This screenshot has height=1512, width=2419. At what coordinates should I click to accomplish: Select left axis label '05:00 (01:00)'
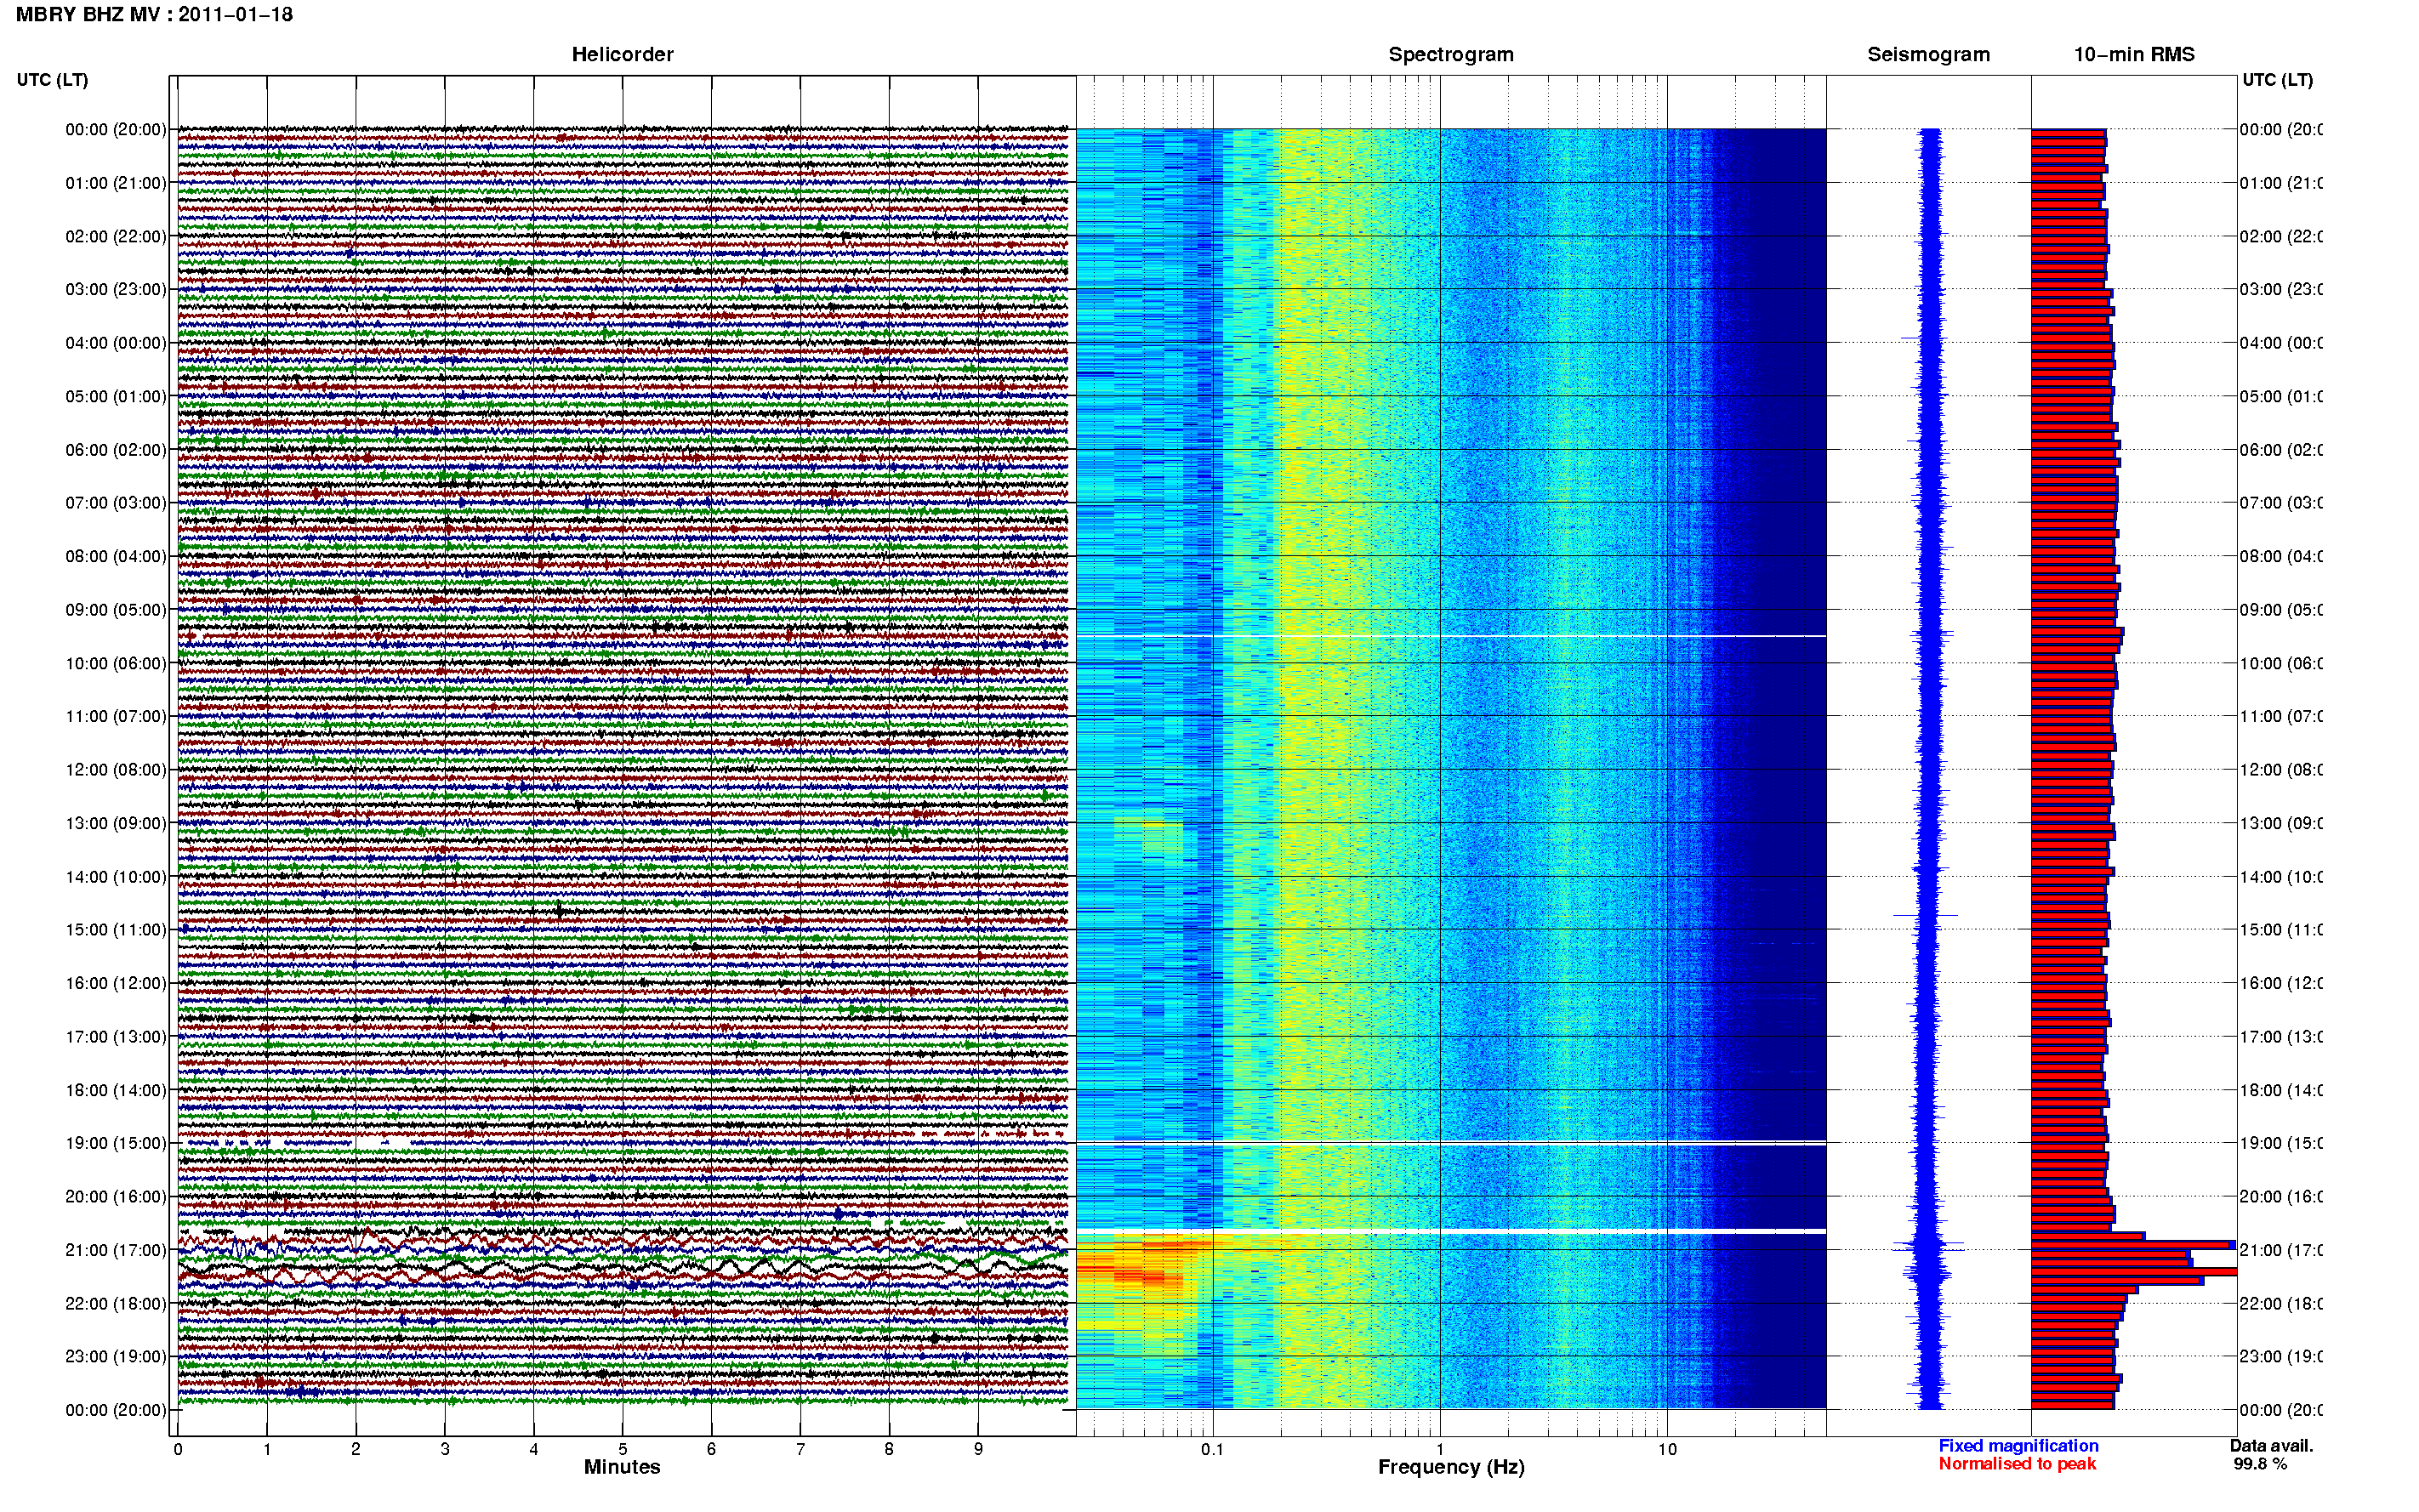(x=116, y=396)
